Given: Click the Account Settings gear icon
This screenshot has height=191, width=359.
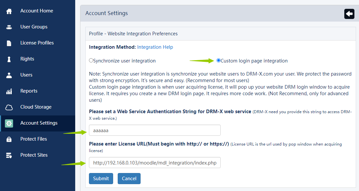Looking at the screenshot, I should click(x=9, y=123).
